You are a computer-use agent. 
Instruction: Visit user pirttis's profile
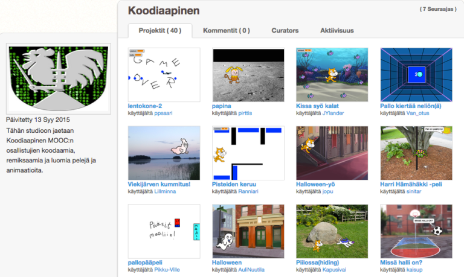[x=245, y=113]
